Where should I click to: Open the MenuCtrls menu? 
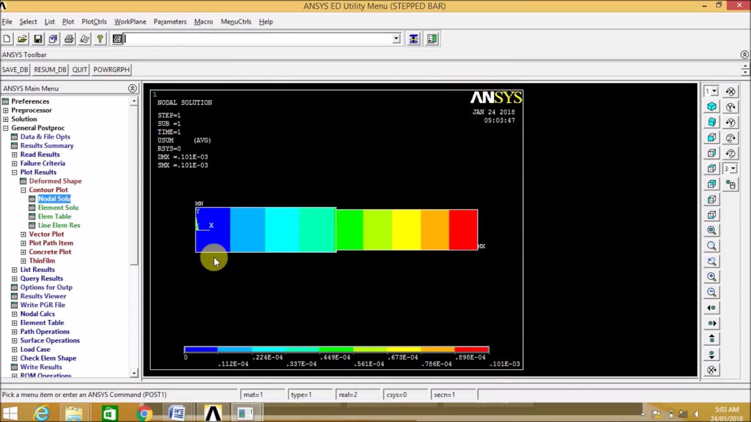tap(236, 22)
